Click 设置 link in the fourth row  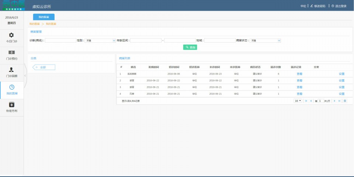pyautogui.click(x=341, y=94)
